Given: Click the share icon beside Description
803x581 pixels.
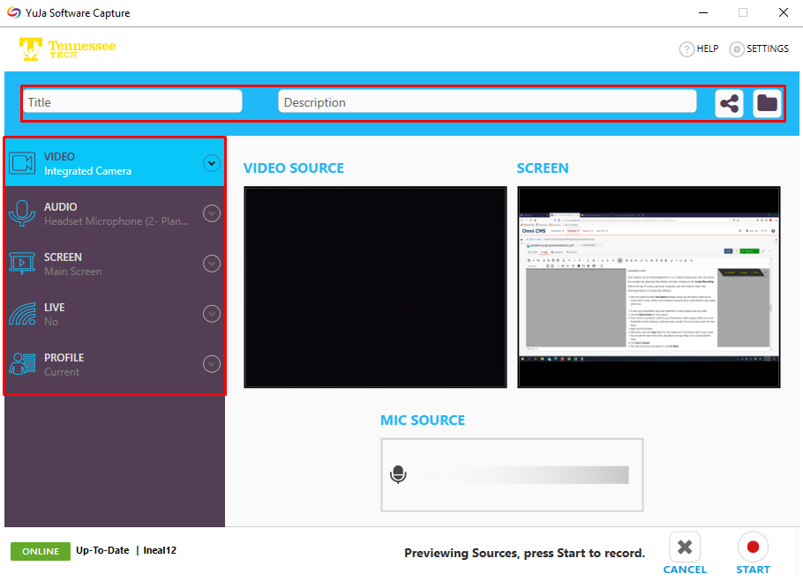Looking at the screenshot, I should 729,103.
